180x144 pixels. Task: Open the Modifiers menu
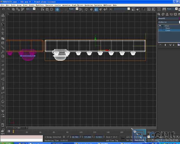pos(40,5)
